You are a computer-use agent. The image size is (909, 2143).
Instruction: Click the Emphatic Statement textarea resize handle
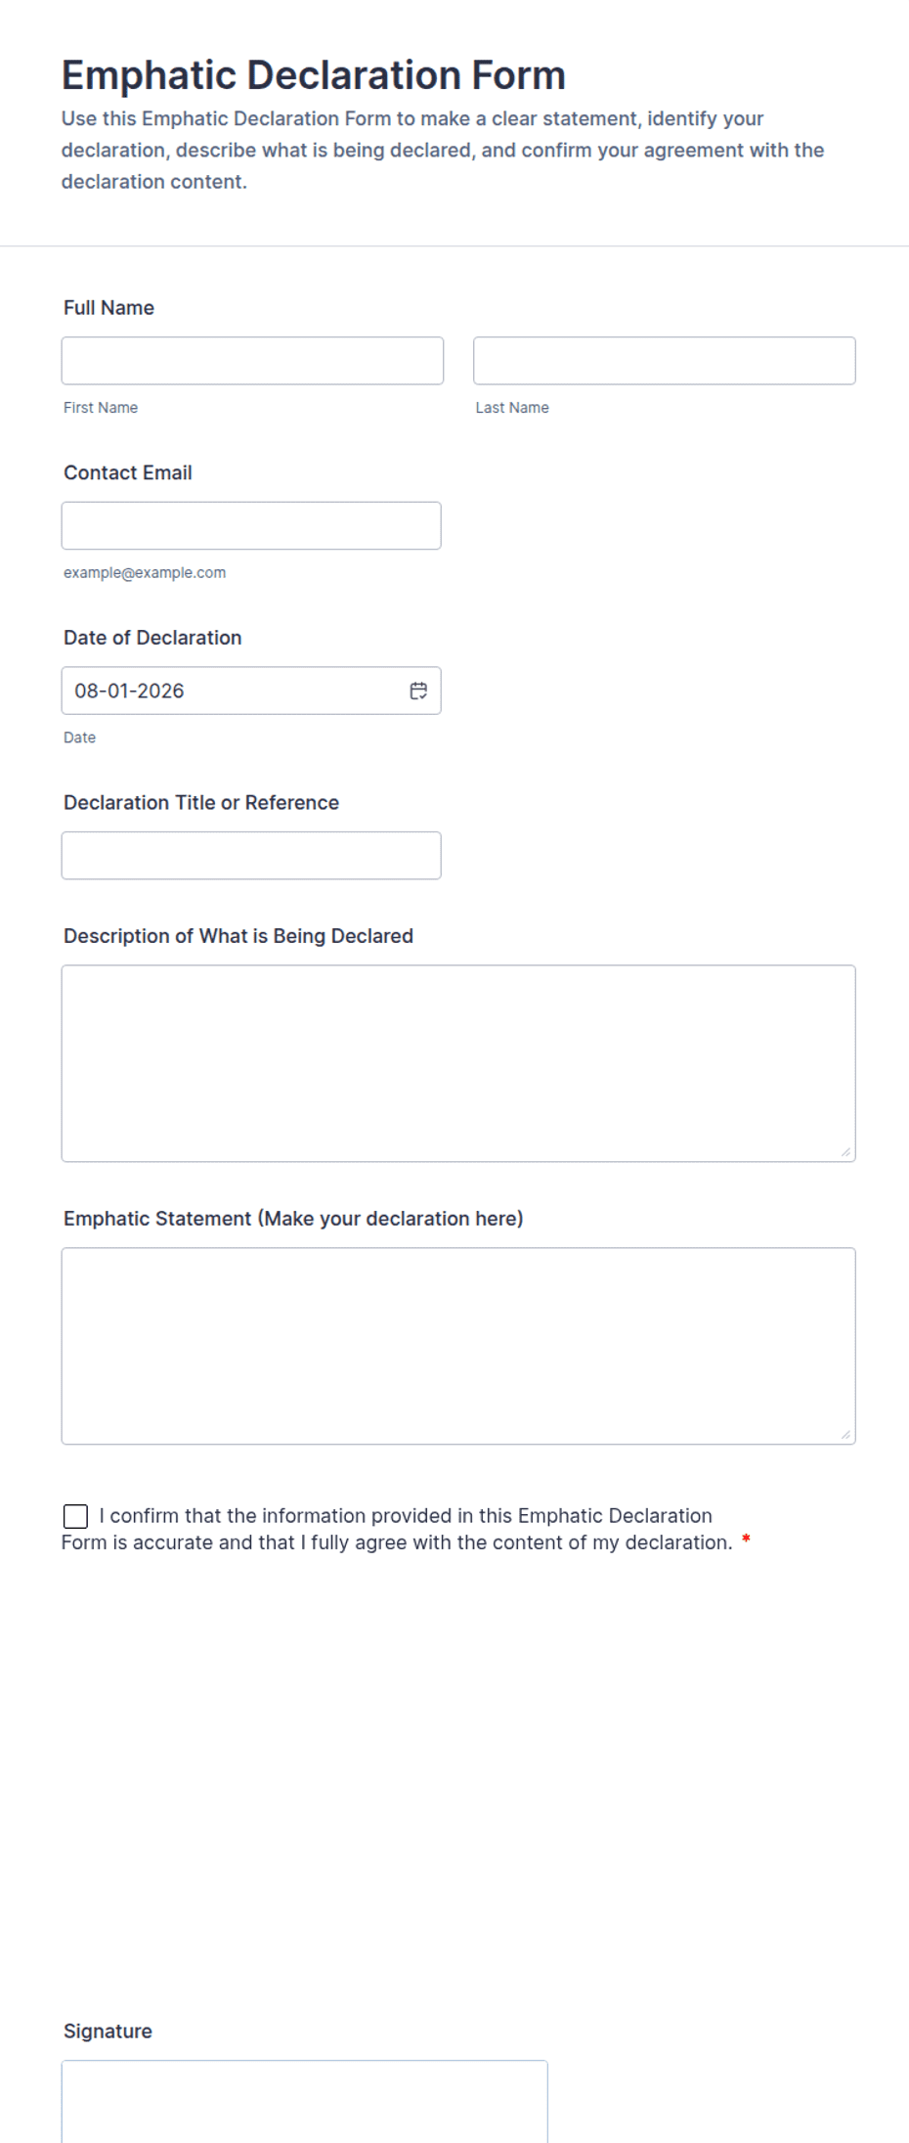846,1435
